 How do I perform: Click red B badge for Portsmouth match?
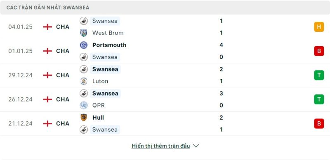tap(319, 51)
